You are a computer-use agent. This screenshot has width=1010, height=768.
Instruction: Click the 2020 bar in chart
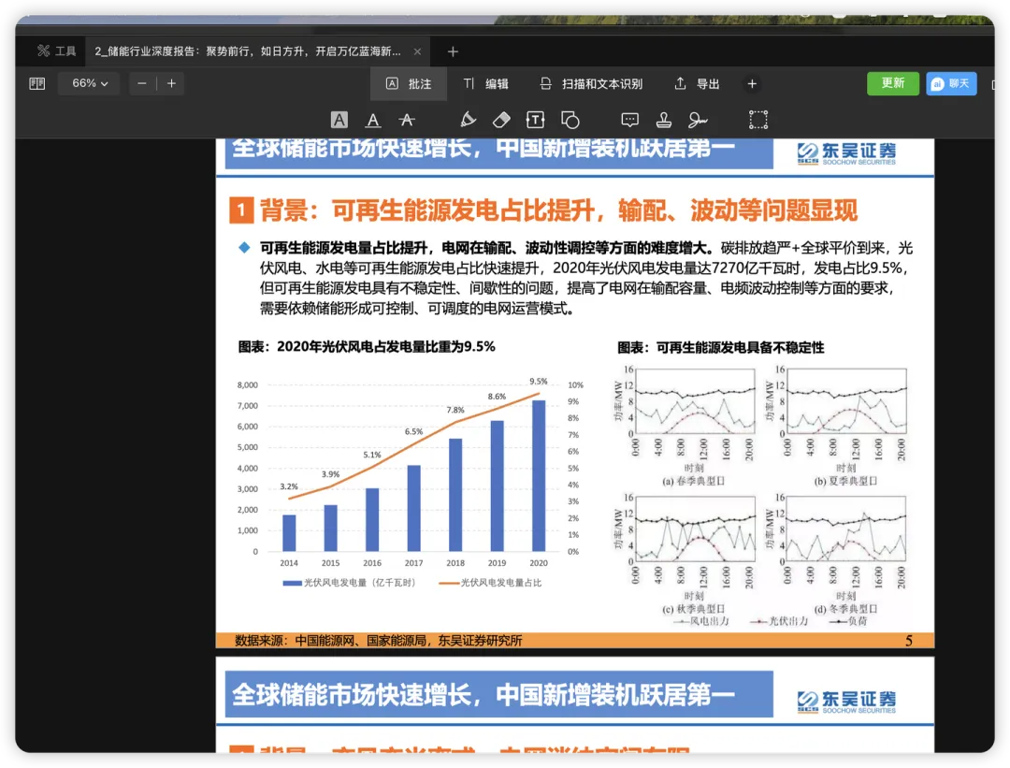(x=539, y=475)
